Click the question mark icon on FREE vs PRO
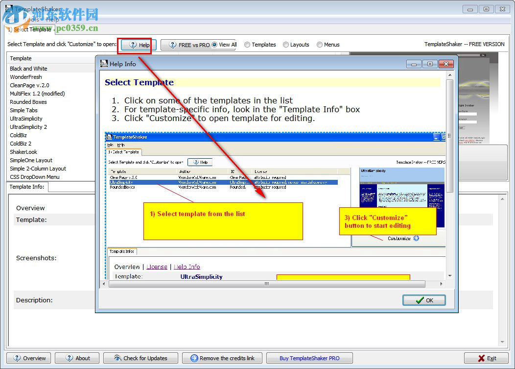This screenshot has width=515, height=369. 173,45
